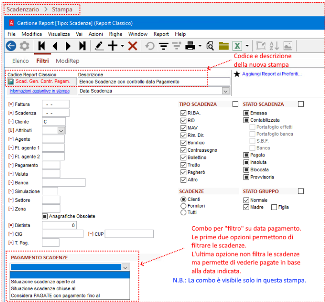Switch to the ModiRep tab
This screenshot has height=302, width=325.
tap(68, 61)
